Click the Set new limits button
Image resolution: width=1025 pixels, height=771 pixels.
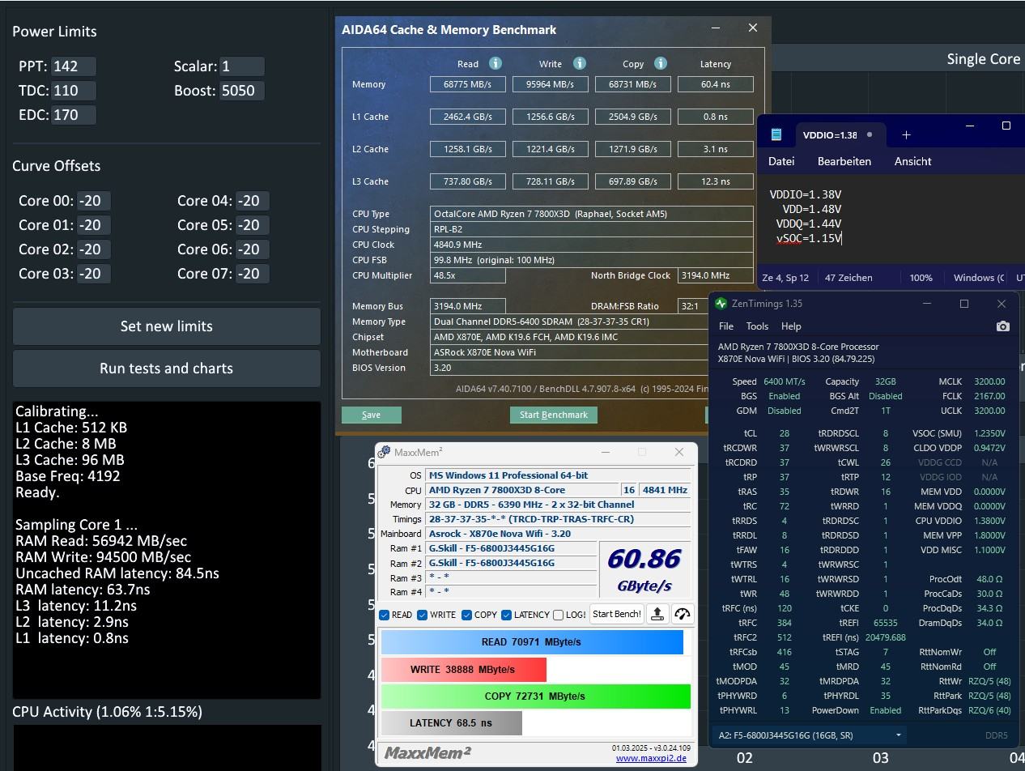tap(167, 326)
